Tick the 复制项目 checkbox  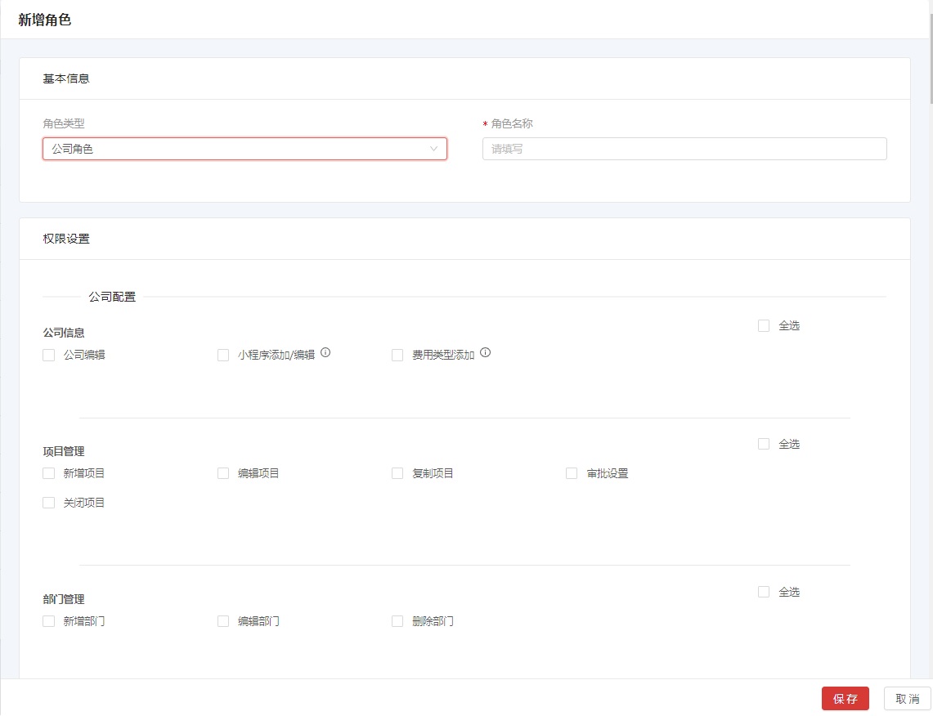click(397, 473)
